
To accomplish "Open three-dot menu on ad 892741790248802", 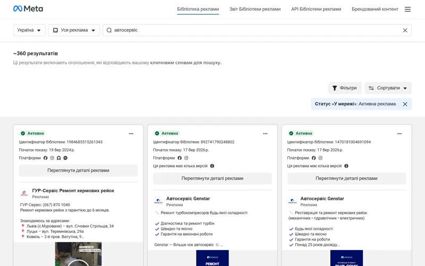I will click(x=265, y=134).
